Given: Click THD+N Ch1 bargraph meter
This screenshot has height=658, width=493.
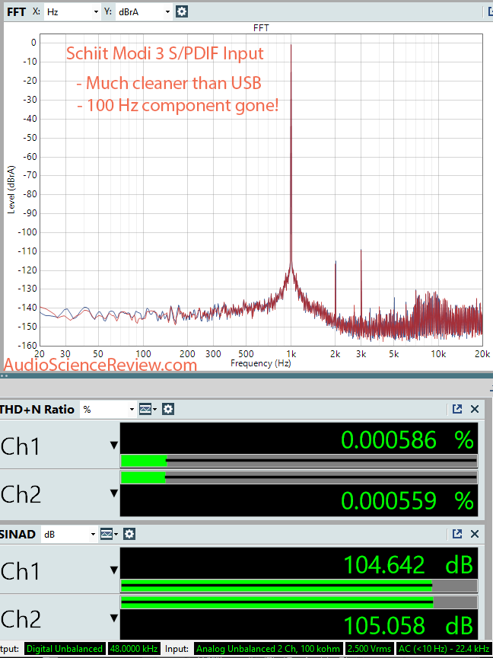Looking at the screenshot, I should [x=299, y=461].
